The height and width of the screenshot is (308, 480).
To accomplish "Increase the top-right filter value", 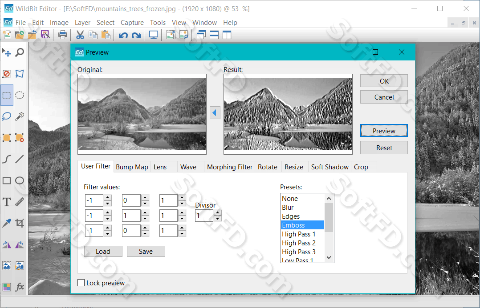I will click(x=182, y=197).
